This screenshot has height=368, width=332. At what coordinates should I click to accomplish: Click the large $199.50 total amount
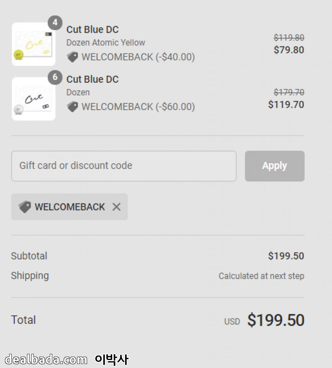coord(276,320)
